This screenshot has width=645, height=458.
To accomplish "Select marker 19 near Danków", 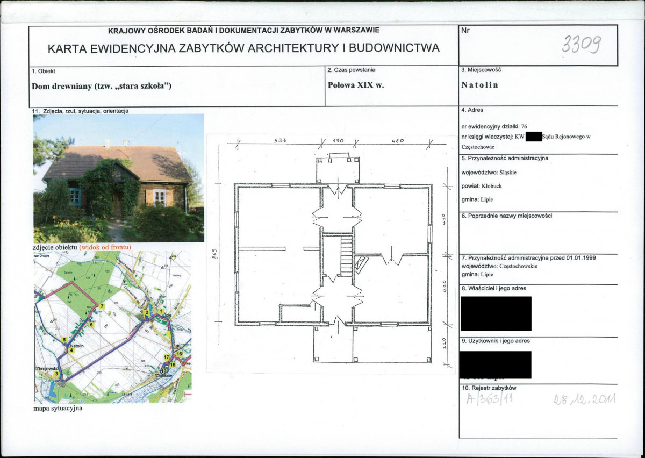I will 163,371.
